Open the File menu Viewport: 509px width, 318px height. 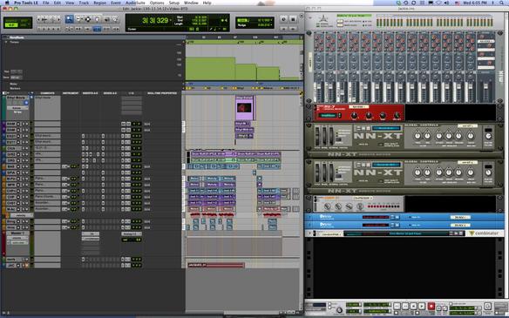(x=46, y=3)
